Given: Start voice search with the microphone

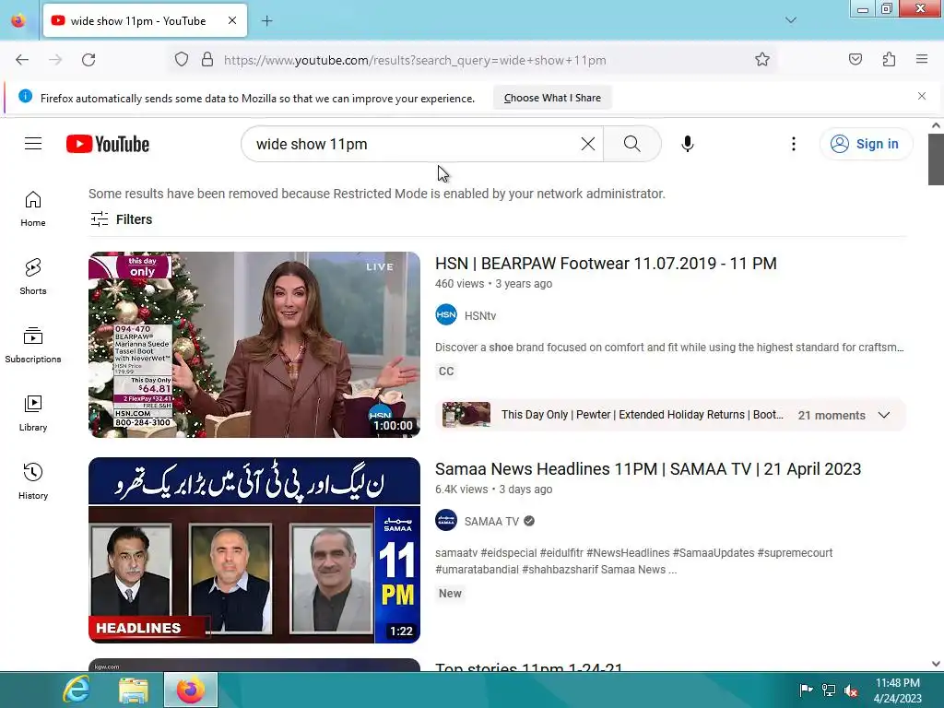Looking at the screenshot, I should (688, 144).
